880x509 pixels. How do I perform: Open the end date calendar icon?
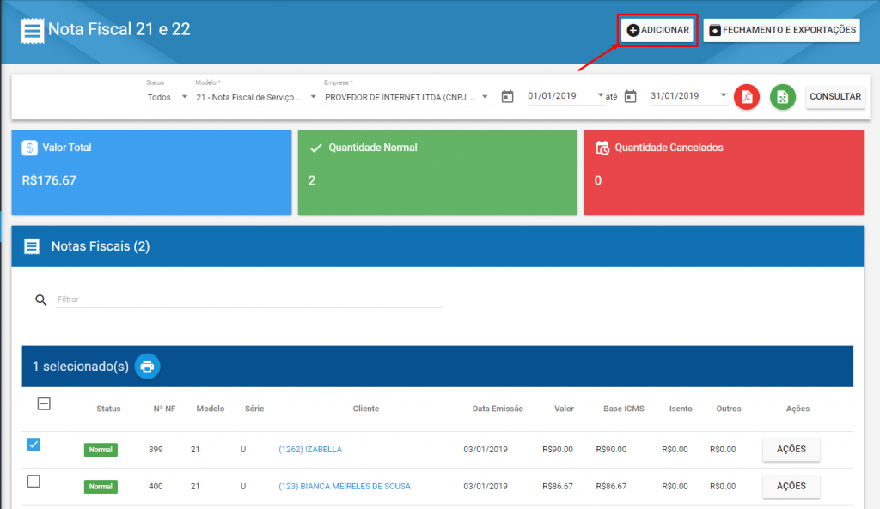[631, 96]
